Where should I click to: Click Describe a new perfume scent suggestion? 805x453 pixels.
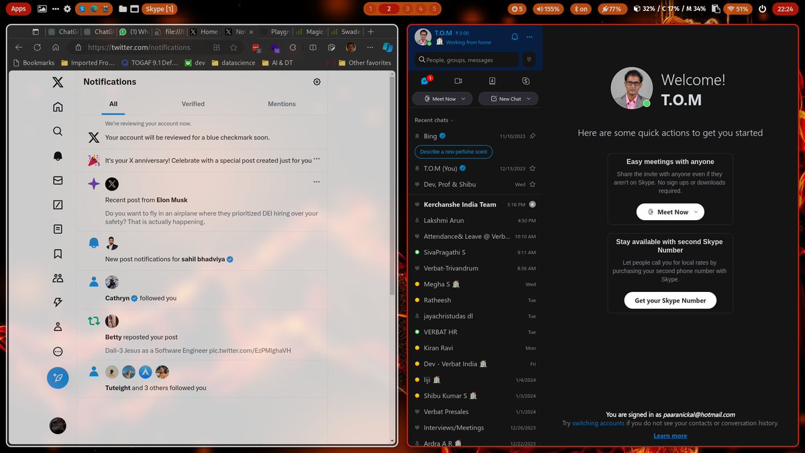(453, 152)
